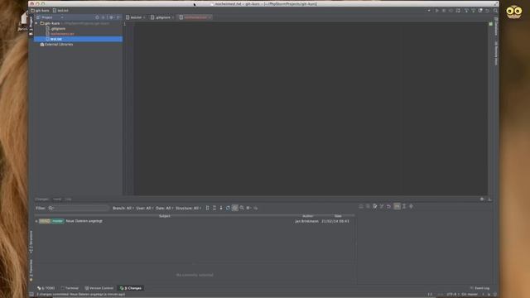Open External Libraries in project tree

tap(56, 44)
